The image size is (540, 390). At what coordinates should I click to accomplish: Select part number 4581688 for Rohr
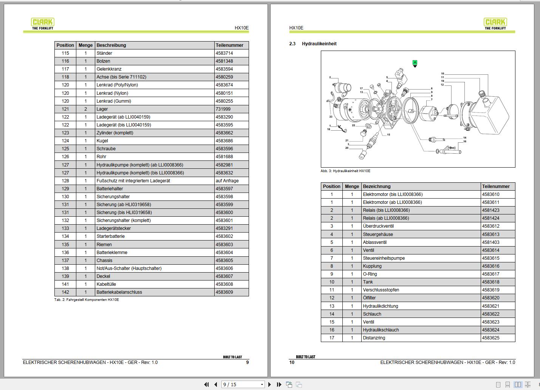tap(224, 157)
